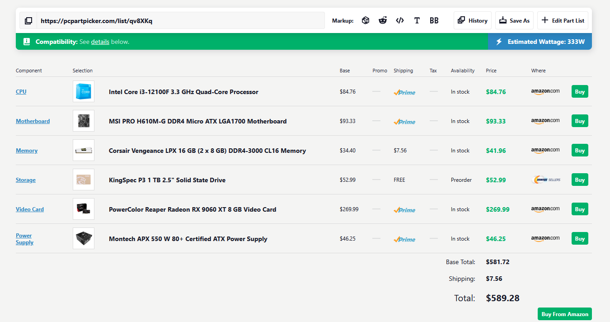The image size is (610, 322).
Task: Open the Power Supply component link
Action: [x=25, y=239]
